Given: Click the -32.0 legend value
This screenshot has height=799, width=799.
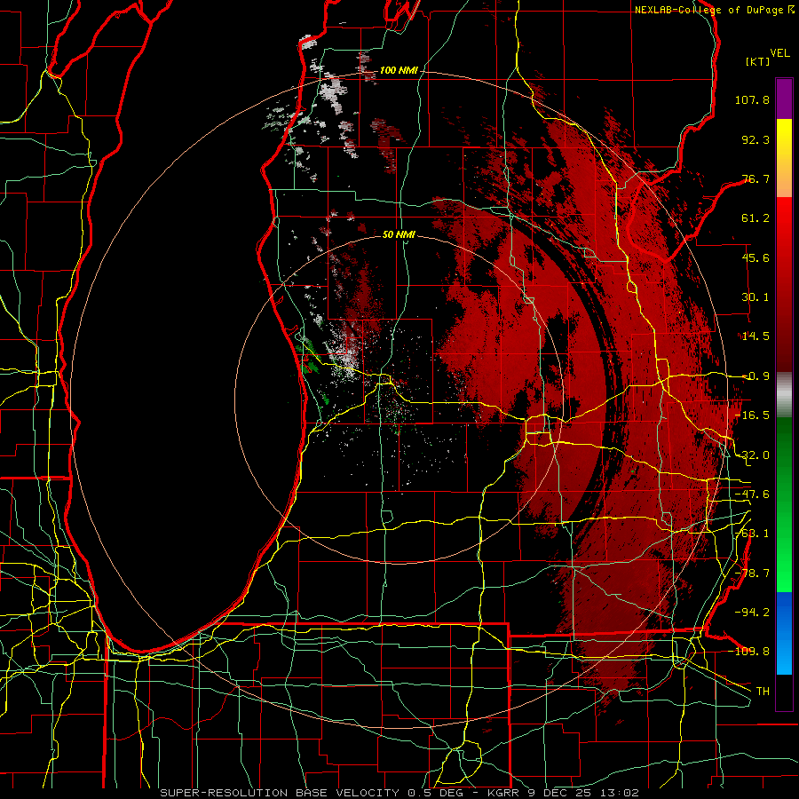Looking at the screenshot, I should (752, 455).
